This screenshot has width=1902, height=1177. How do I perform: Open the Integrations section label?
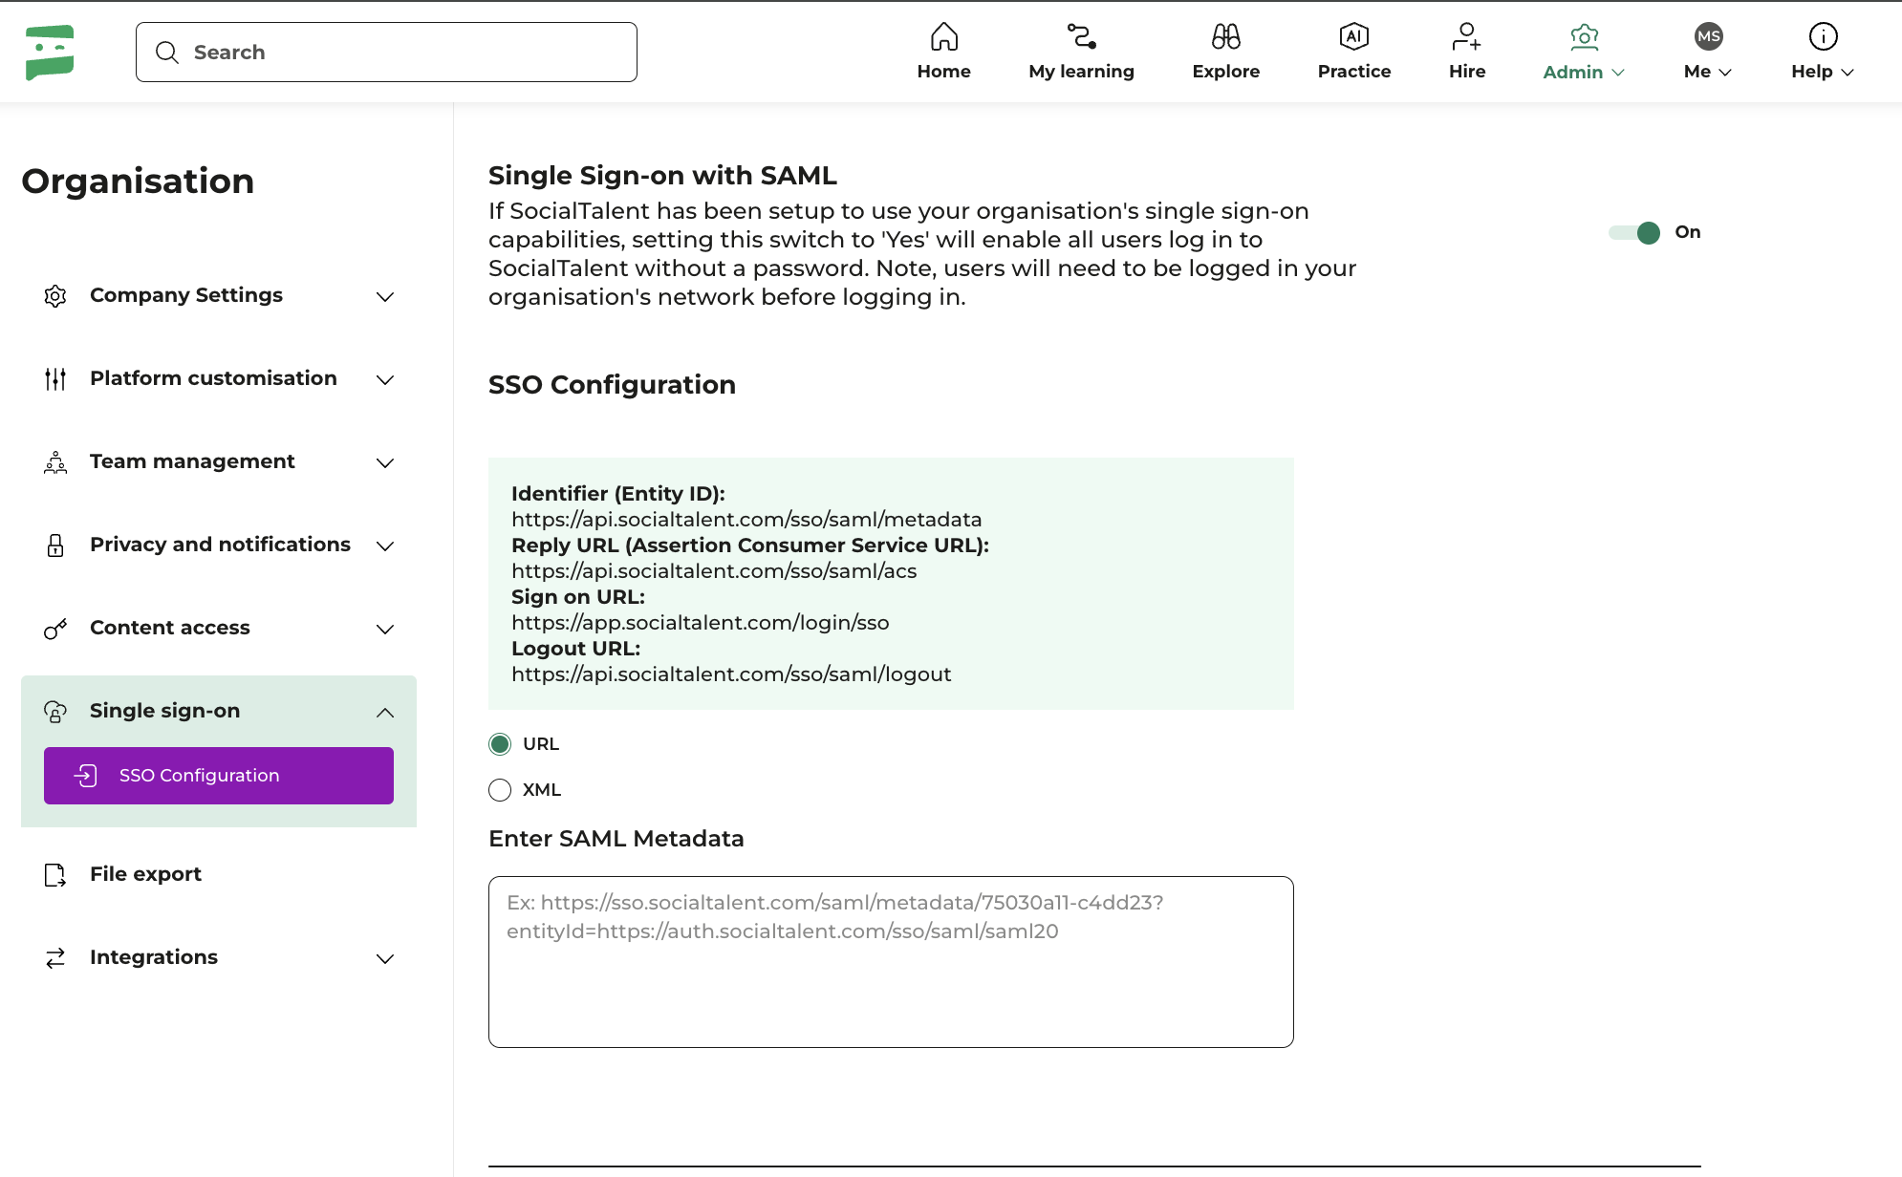pyautogui.click(x=154, y=957)
